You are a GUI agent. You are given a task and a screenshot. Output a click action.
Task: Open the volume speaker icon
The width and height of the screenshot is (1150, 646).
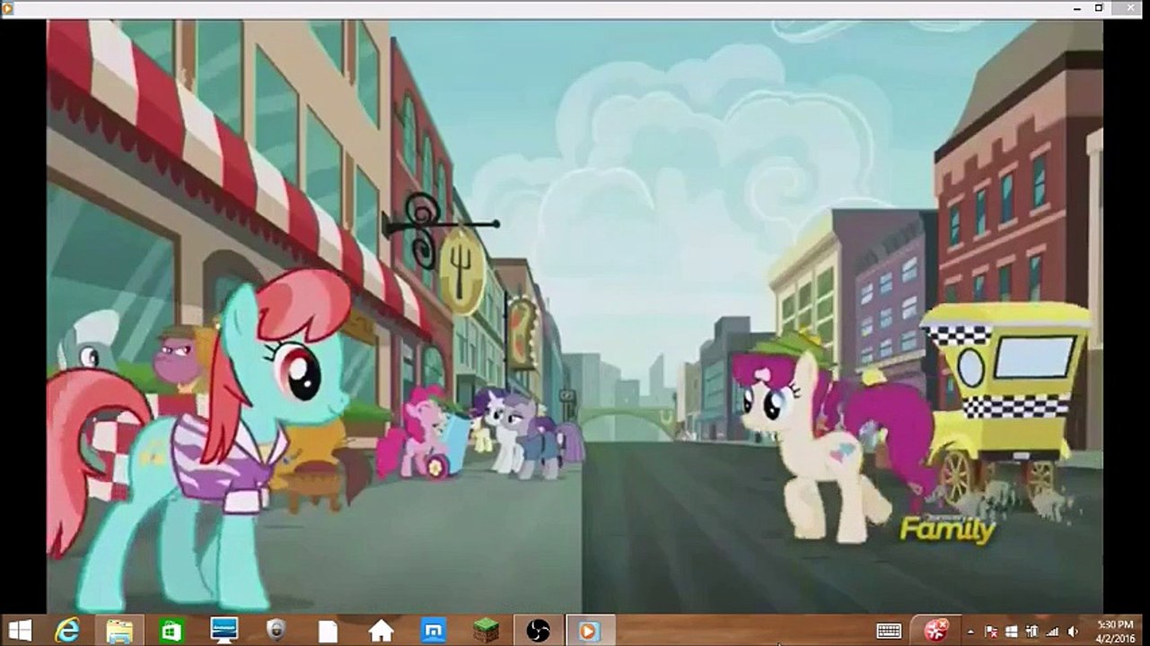pos(1072,632)
